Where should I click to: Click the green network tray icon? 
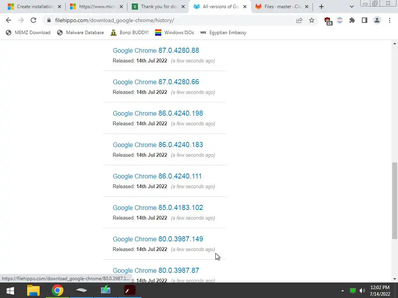coord(353,291)
